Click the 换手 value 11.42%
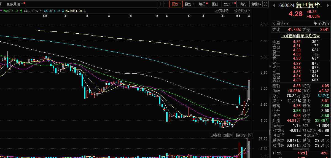Viewport: 331px width, 158px height. click(294, 101)
